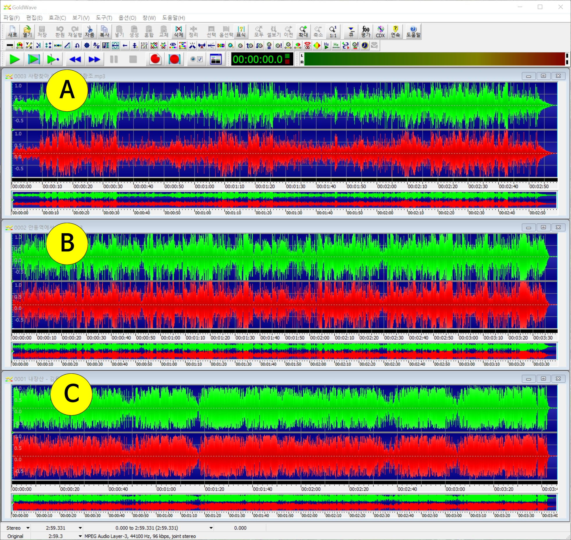Open the 효과(C) effects menu
The height and width of the screenshot is (540, 571).
57,18
